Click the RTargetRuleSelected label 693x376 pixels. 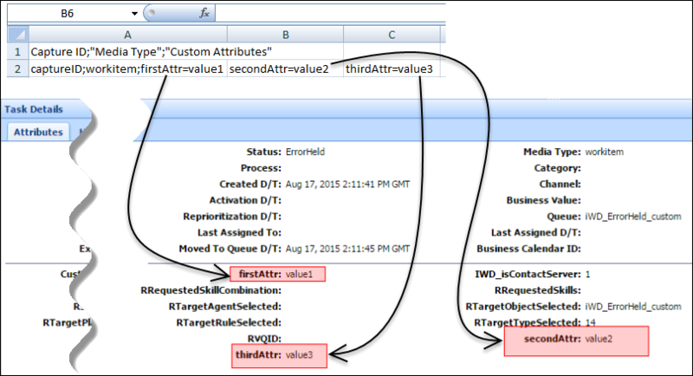click(229, 322)
